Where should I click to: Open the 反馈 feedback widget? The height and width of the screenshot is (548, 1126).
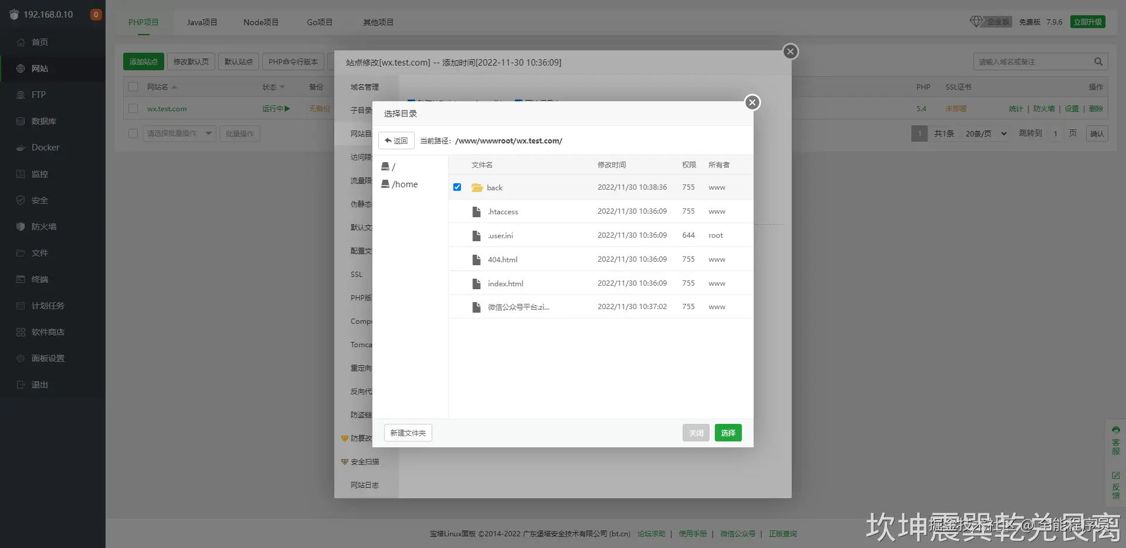pyautogui.click(x=1115, y=485)
